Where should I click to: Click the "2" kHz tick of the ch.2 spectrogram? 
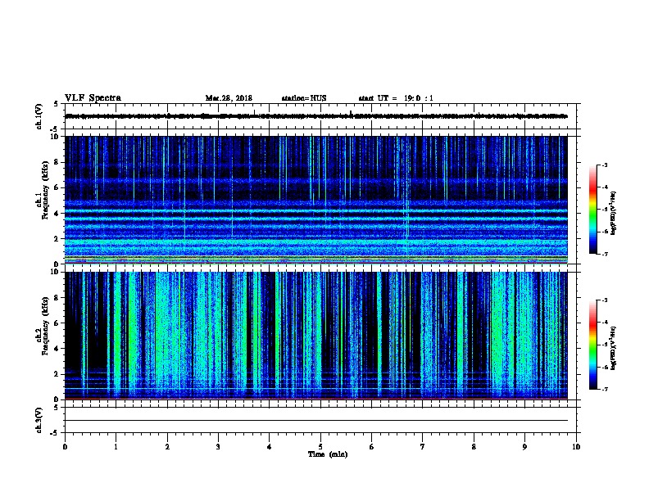tap(57, 374)
